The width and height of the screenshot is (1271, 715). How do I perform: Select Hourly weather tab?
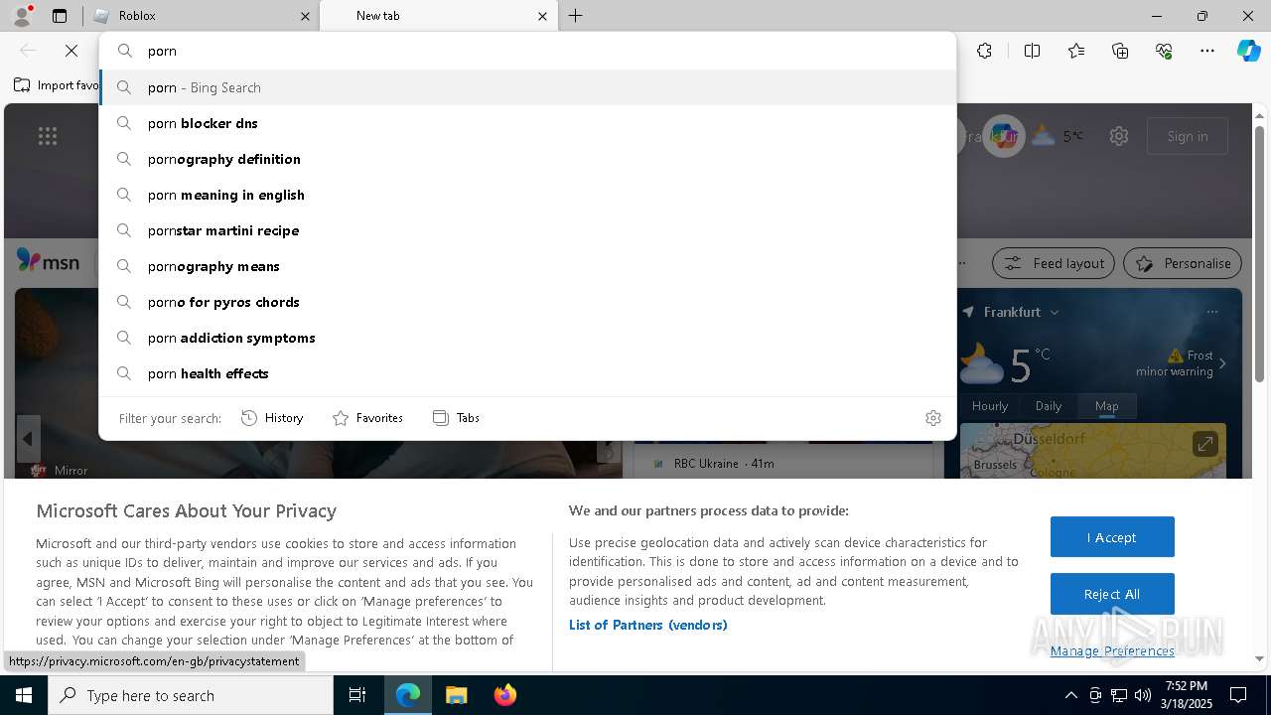point(990,405)
